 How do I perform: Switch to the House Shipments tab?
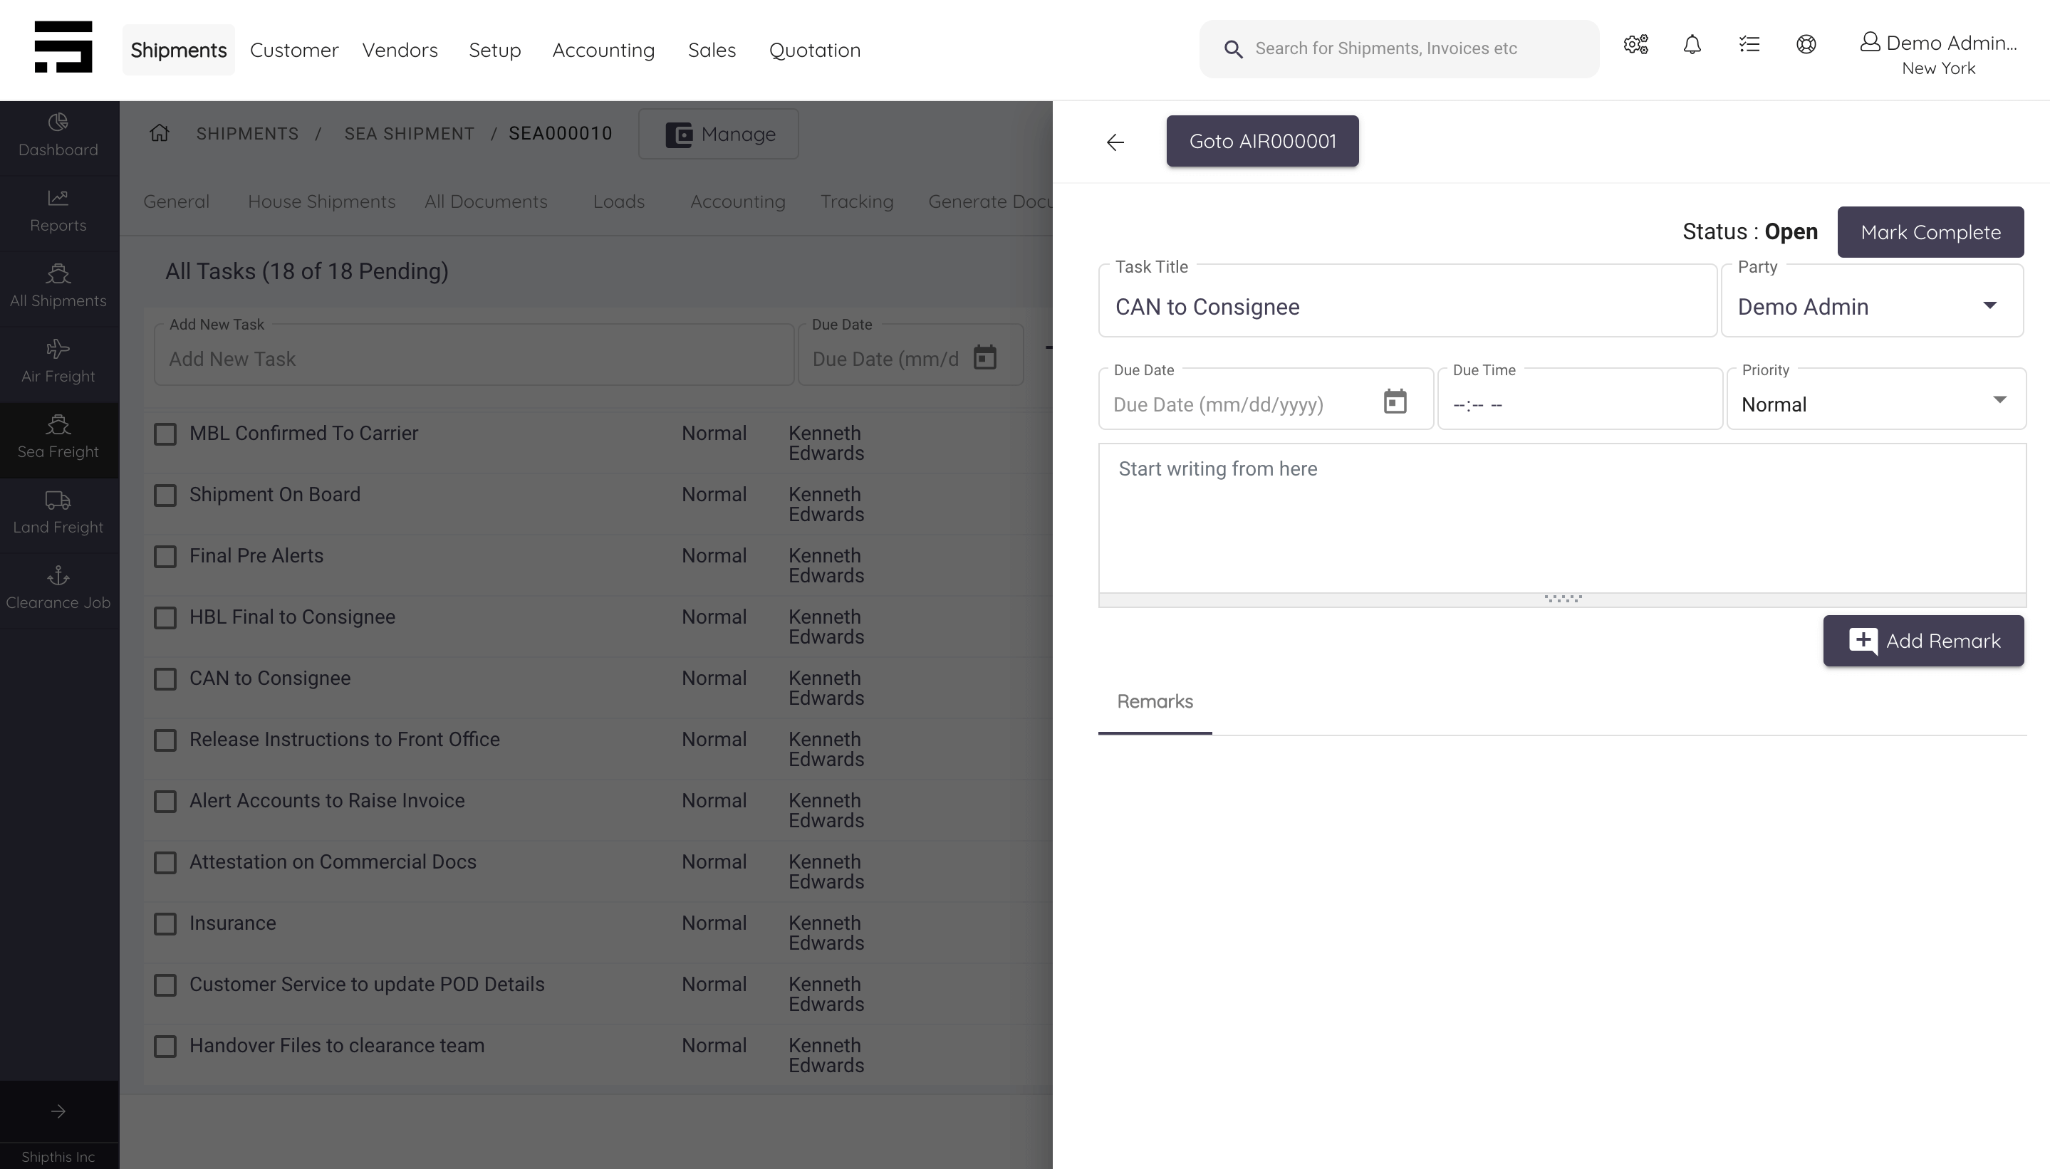point(321,201)
